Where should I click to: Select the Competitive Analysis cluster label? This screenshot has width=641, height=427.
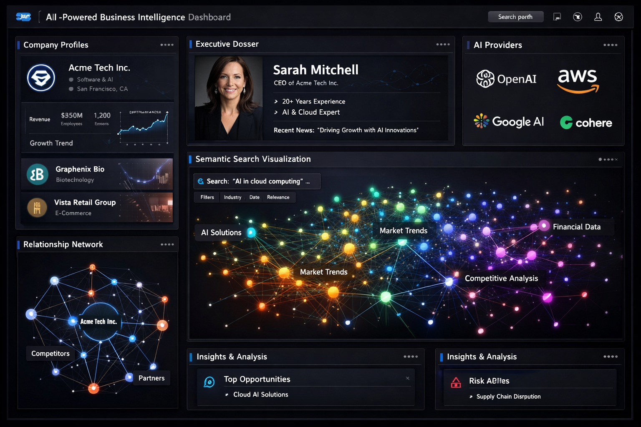coord(501,278)
